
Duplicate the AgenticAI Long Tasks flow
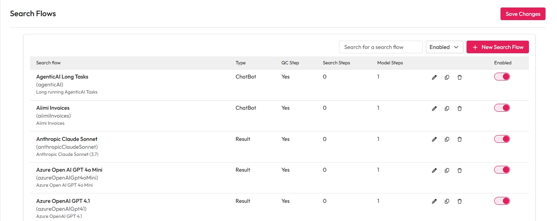(447, 77)
